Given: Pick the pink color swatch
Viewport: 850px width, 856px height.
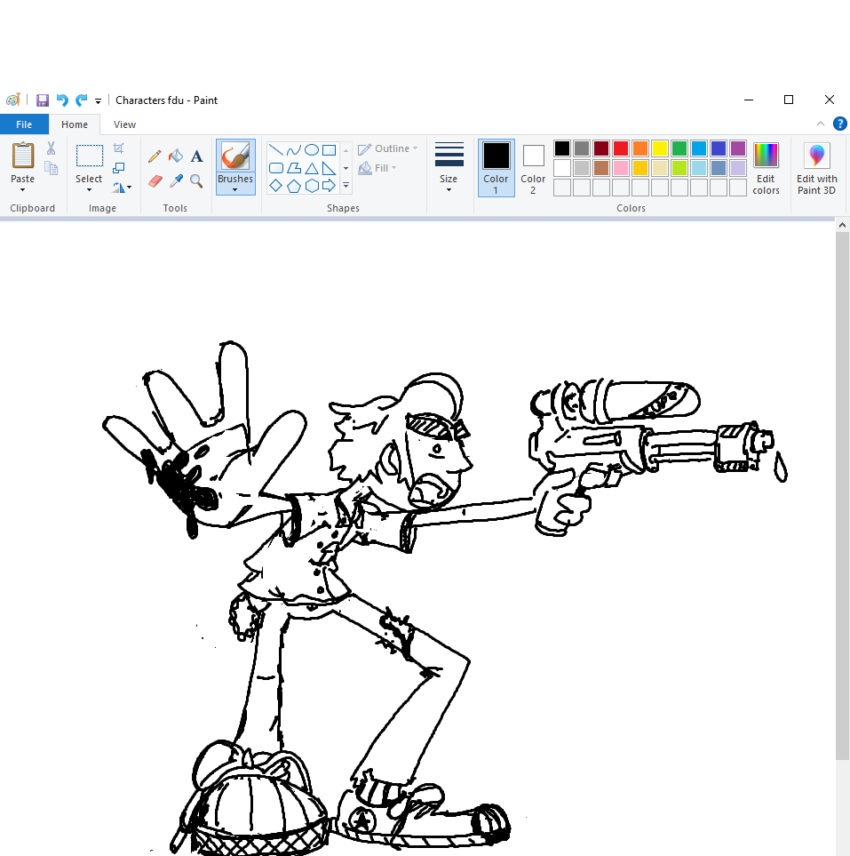Looking at the screenshot, I should coord(621,168).
